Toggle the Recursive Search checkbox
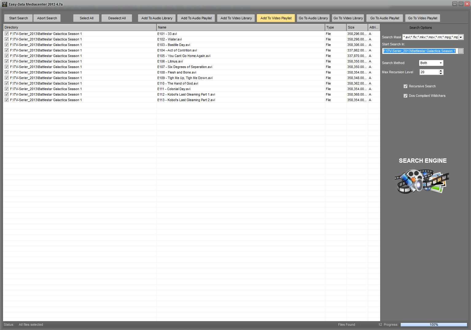Image resolution: width=471 pixels, height=330 pixels. point(405,86)
